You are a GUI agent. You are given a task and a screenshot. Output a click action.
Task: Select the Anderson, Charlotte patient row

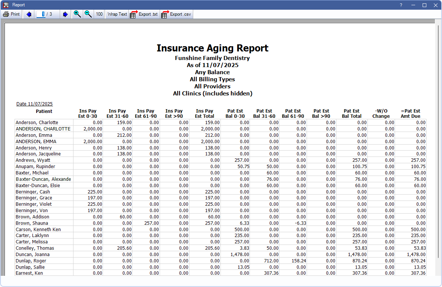coord(37,123)
